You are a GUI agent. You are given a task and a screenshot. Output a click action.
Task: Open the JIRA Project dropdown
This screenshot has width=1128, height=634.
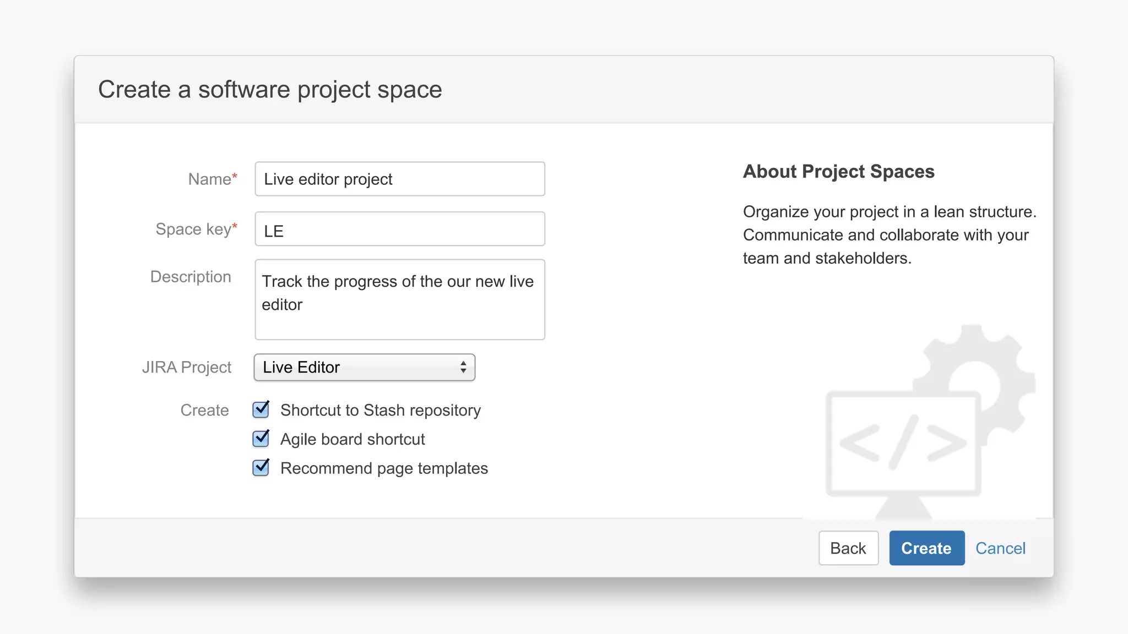tap(364, 367)
